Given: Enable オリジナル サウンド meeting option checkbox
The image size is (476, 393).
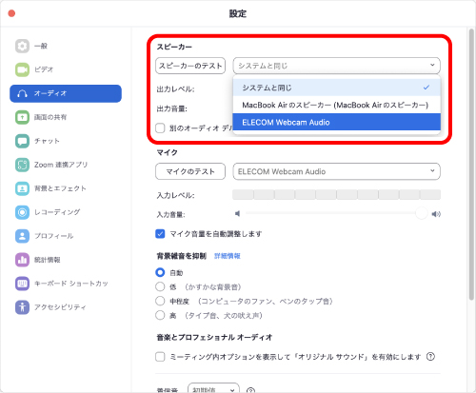Looking at the screenshot, I should click(x=160, y=357).
